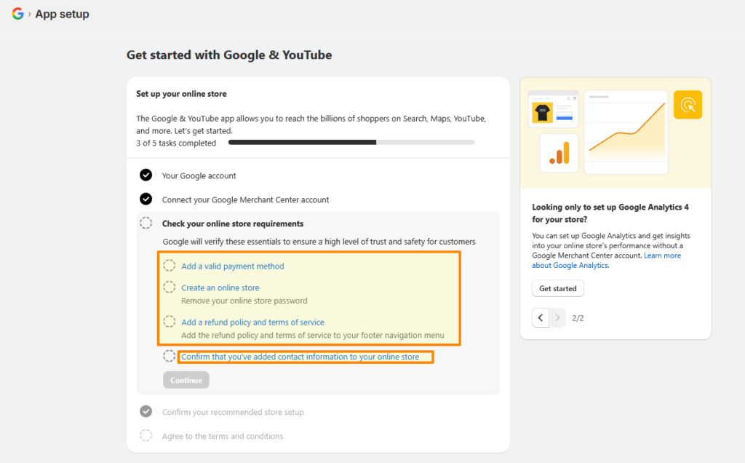The width and height of the screenshot is (745, 463).
Task: Click the tasks completed progress bar
Action: click(351, 143)
